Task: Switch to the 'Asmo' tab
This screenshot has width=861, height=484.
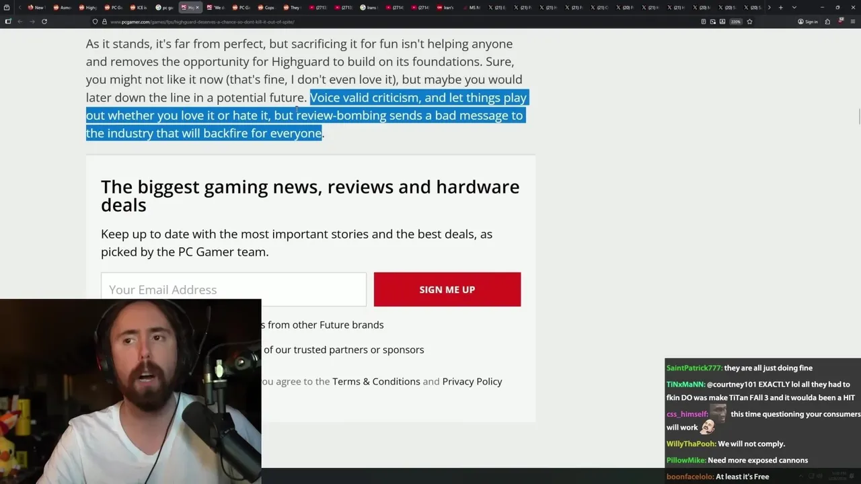Action: [62, 7]
